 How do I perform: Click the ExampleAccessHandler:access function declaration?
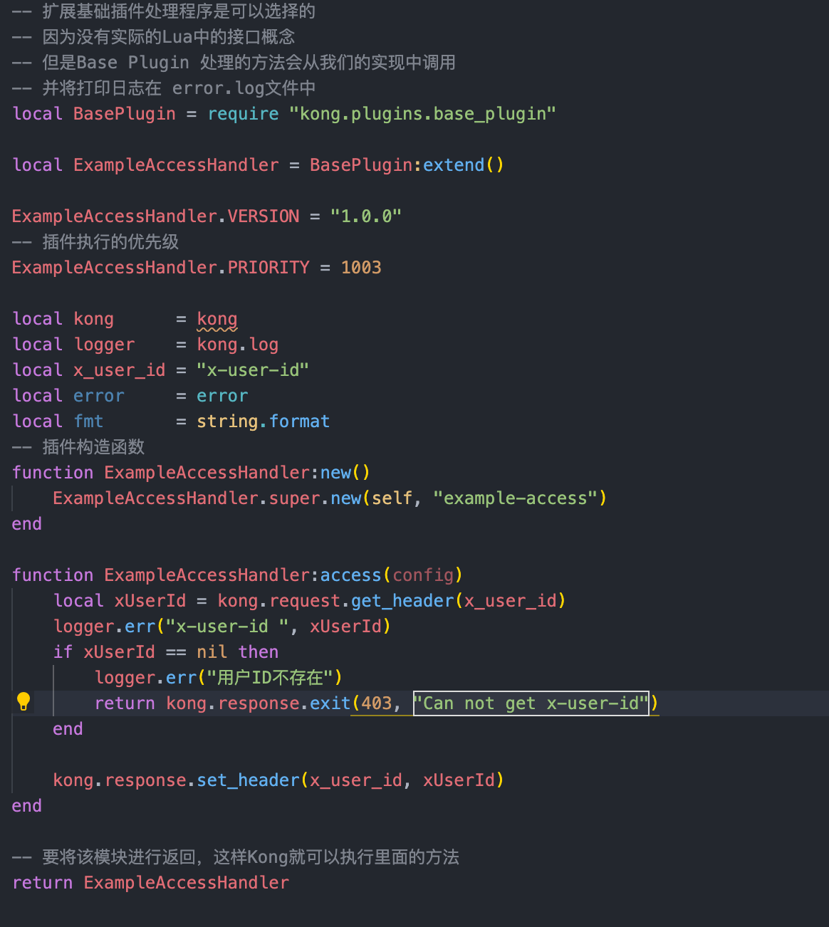237,575
